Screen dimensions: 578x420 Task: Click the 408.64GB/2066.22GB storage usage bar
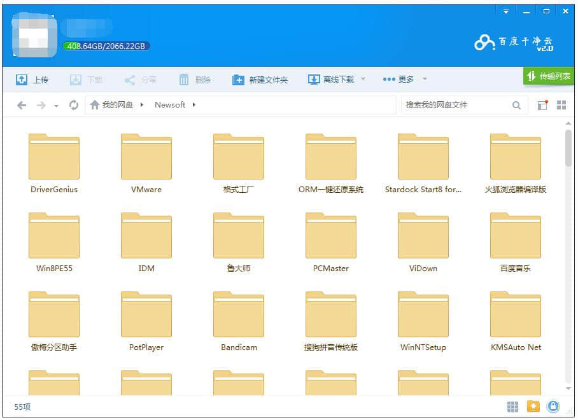click(106, 46)
